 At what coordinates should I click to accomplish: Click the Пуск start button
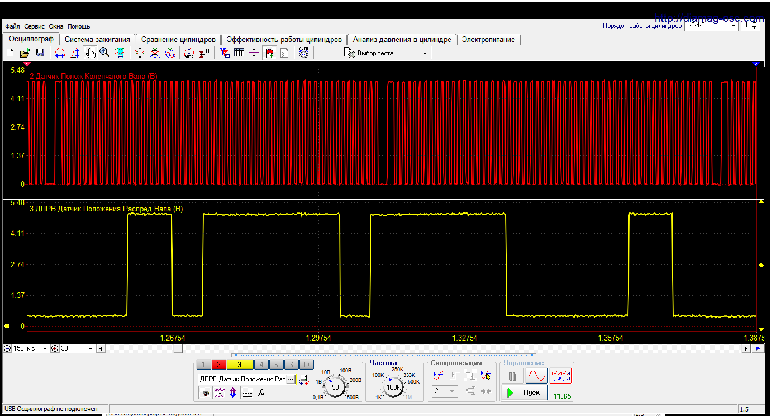pos(525,393)
